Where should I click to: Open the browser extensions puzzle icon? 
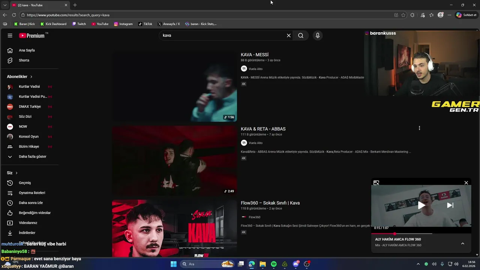point(412,15)
